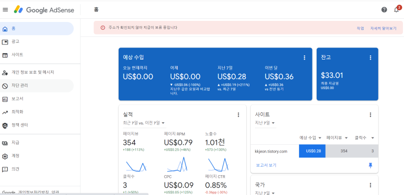Open 차단 관리 menu item
The height and width of the screenshot is (195, 404).
37,86
